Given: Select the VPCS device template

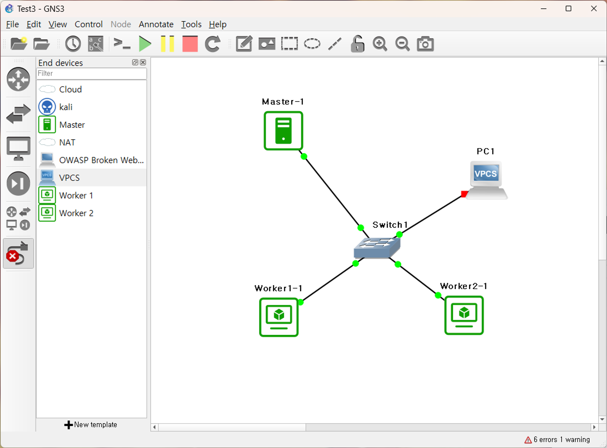Looking at the screenshot, I should pos(91,178).
